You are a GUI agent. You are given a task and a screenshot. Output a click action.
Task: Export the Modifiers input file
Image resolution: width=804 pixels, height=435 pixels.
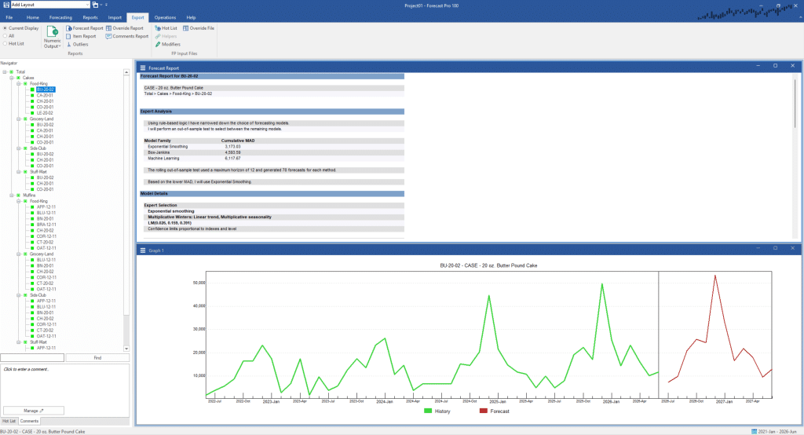tap(170, 45)
